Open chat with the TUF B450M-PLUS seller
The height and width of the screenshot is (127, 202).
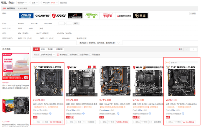[x=183, y=114]
